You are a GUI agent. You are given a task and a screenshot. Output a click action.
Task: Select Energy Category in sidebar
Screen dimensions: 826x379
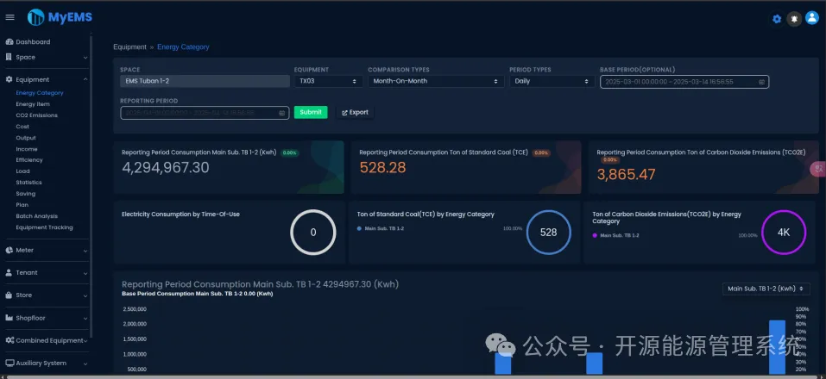(40, 93)
